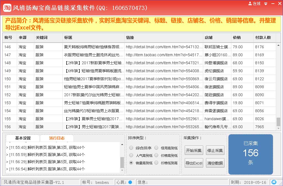Click 停止采集 button
This screenshot has width=283, height=186.
coord(215,150)
